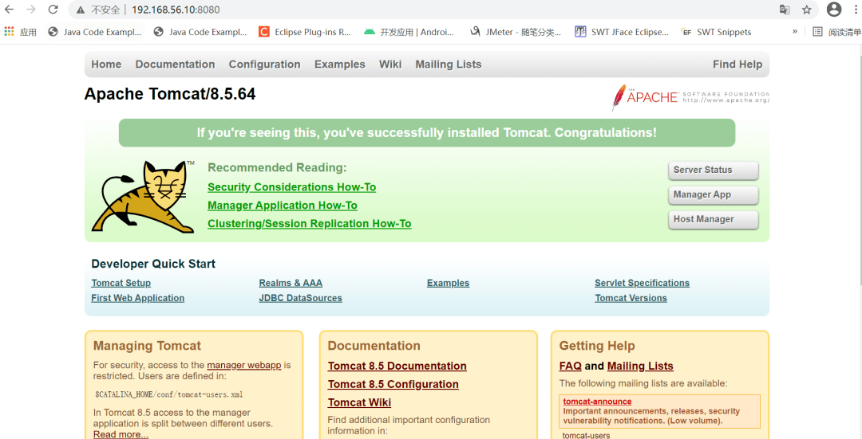Screen dimensions: 862x439
Task: Open the Tomcat Versions link
Action: 631,298
